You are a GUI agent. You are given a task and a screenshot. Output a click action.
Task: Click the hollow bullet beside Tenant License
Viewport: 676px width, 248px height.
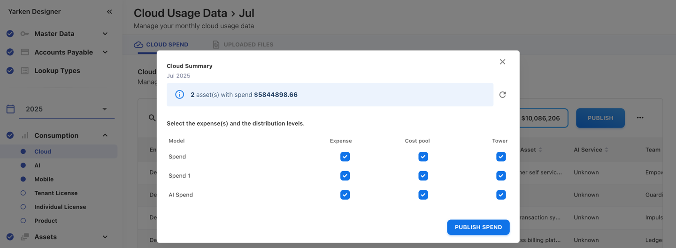click(23, 193)
